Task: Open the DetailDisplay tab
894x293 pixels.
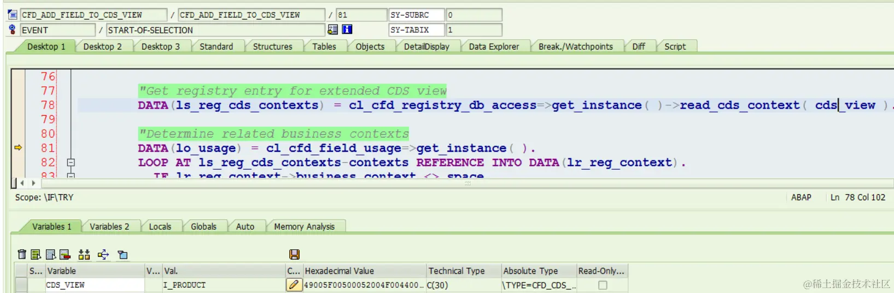Action: [426, 46]
